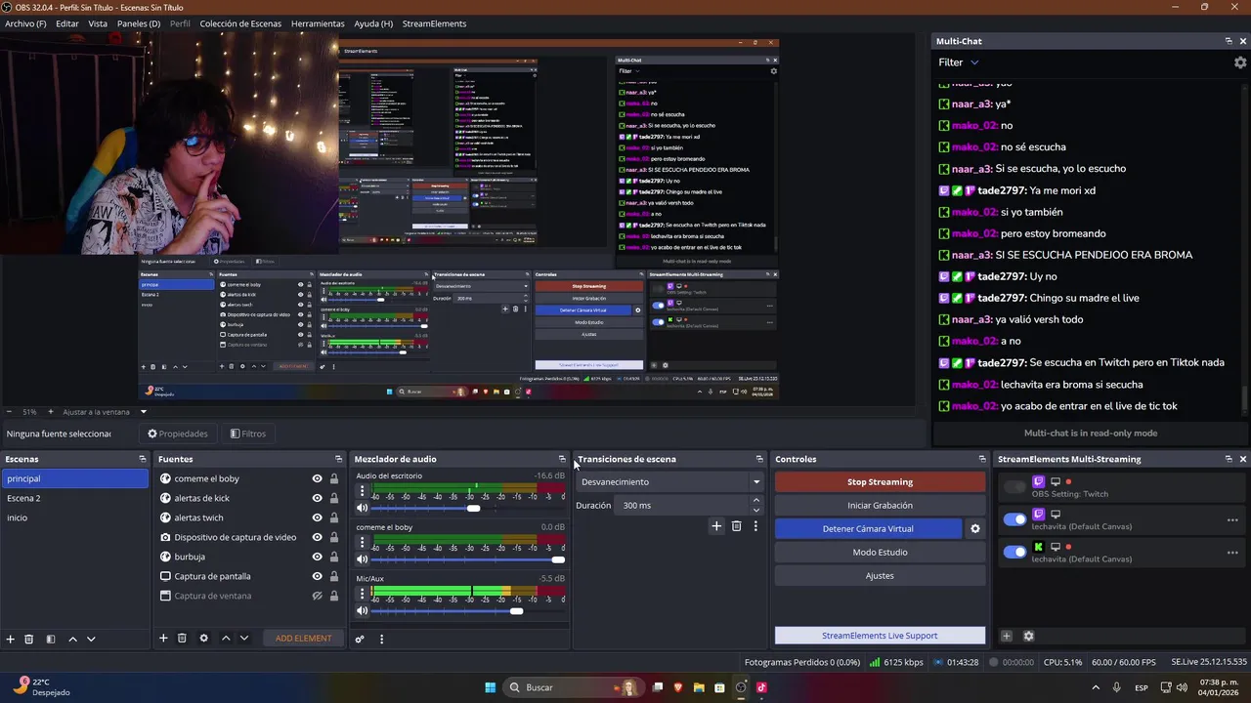1251x703 pixels.
Task: Open Mic/Aux three-dot options
Action: tap(362, 592)
